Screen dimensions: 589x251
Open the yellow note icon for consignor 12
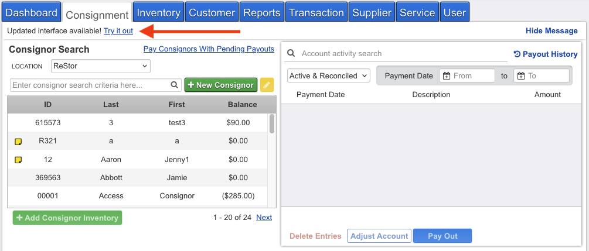click(x=18, y=160)
